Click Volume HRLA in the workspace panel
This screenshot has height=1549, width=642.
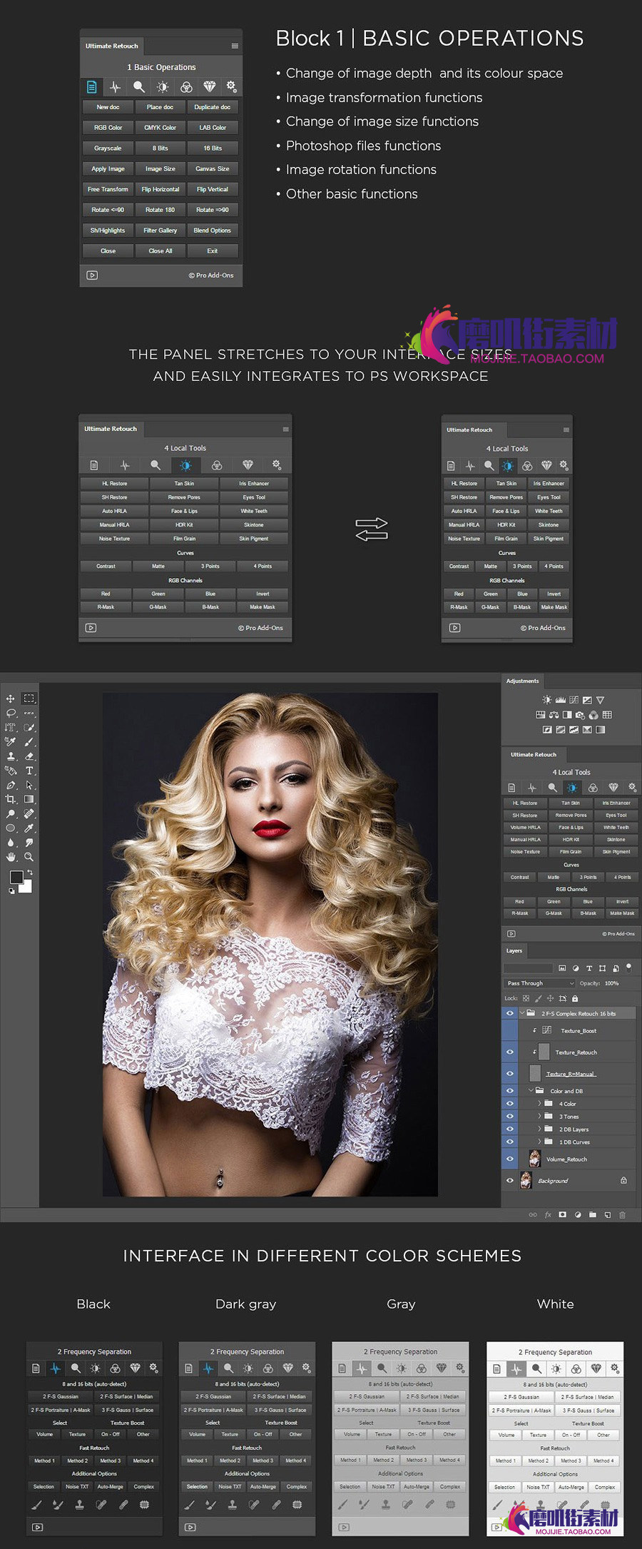(x=525, y=827)
